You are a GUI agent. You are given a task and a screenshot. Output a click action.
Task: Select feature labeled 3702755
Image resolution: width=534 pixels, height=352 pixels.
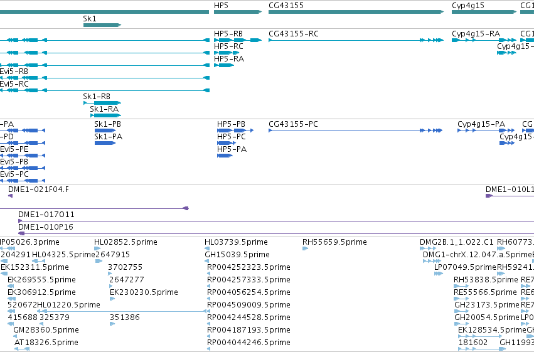coord(125,267)
